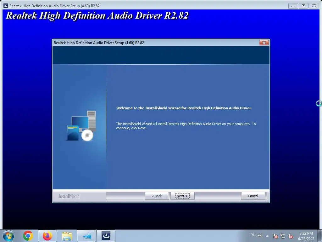Minimize the outer Realtek setup window
The image size is (322, 242).
click(293, 6)
